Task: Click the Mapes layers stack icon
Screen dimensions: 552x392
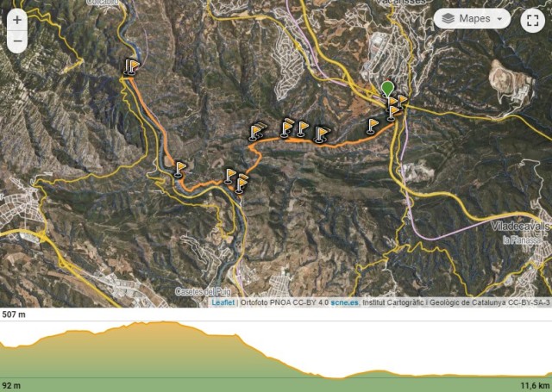Action: coord(448,19)
